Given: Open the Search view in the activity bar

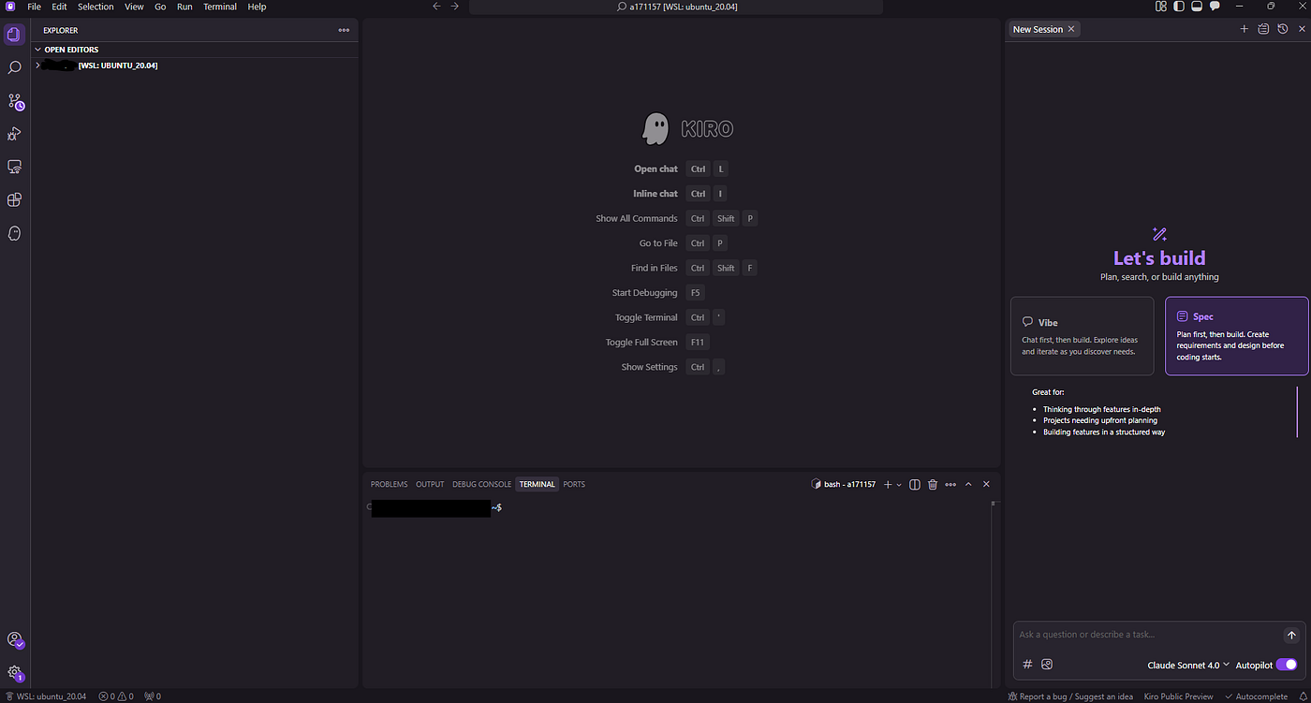Looking at the screenshot, I should (x=14, y=67).
